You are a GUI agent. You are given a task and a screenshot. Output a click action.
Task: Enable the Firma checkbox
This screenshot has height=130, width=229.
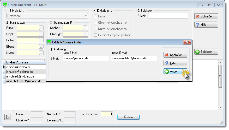click(95, 16)
